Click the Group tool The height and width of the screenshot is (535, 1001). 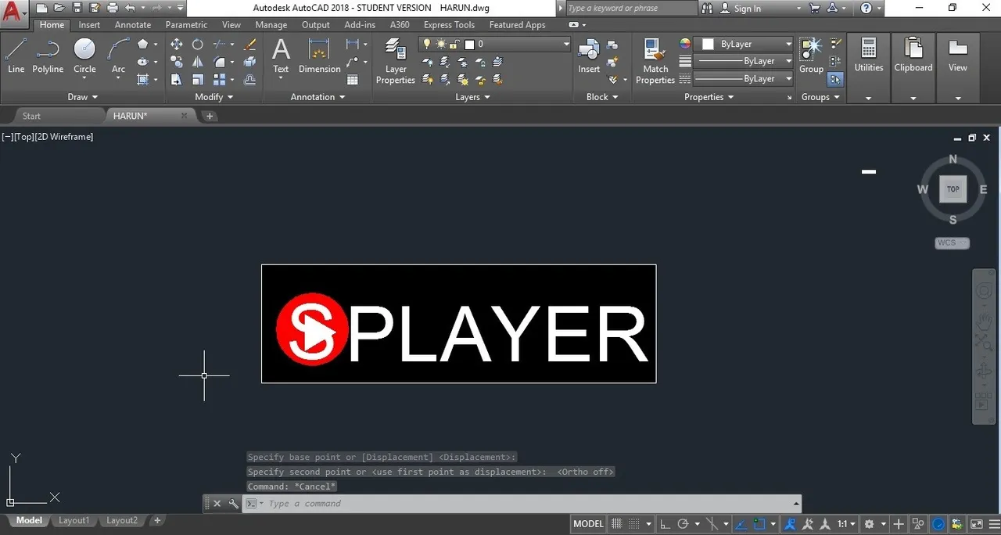(x=811, y=56)
